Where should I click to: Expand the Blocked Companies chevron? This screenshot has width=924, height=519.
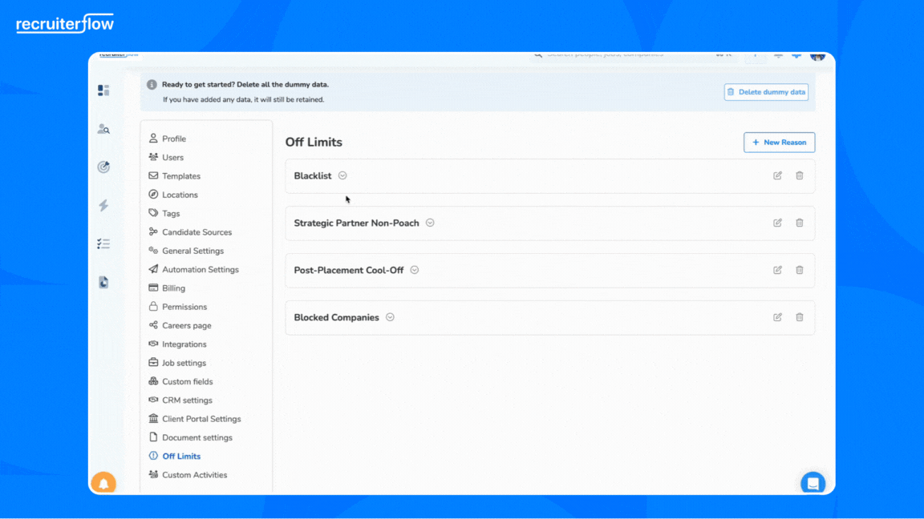[390, 317]
